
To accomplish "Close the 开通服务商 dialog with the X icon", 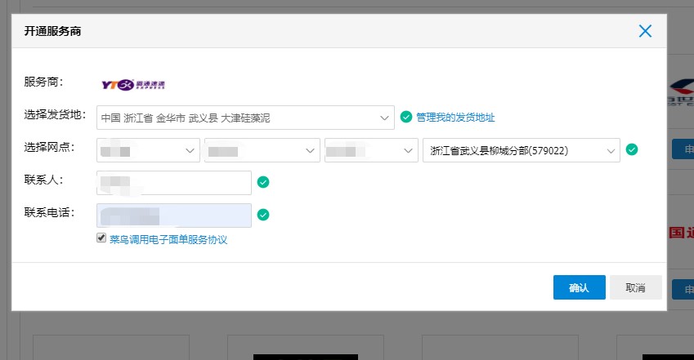I will [x=645, y=31].
